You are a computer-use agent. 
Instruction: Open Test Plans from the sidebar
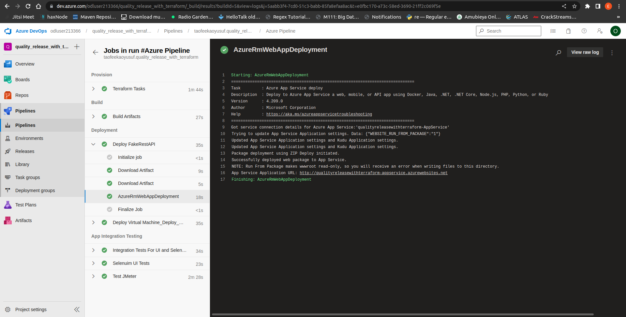pos(42,205)
